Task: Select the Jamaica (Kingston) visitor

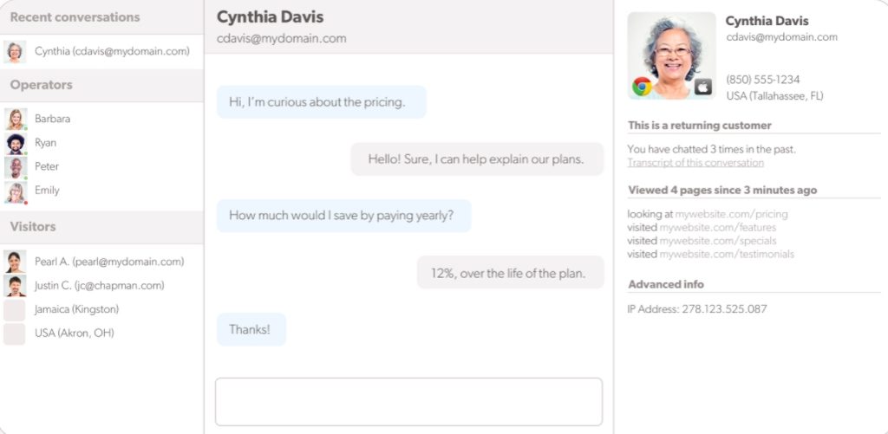Action: (76, 309)
